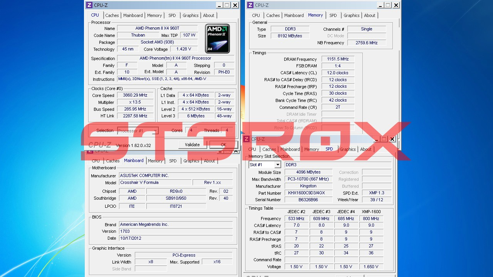Click the HT Link value '2287.58 MHz'
493x277 pixels.
coord(135,116)
